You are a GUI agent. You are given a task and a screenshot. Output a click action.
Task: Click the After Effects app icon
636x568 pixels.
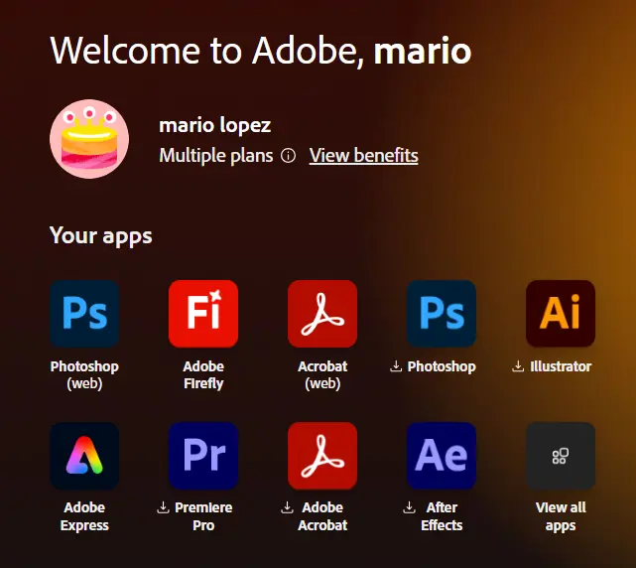(442, 456)
